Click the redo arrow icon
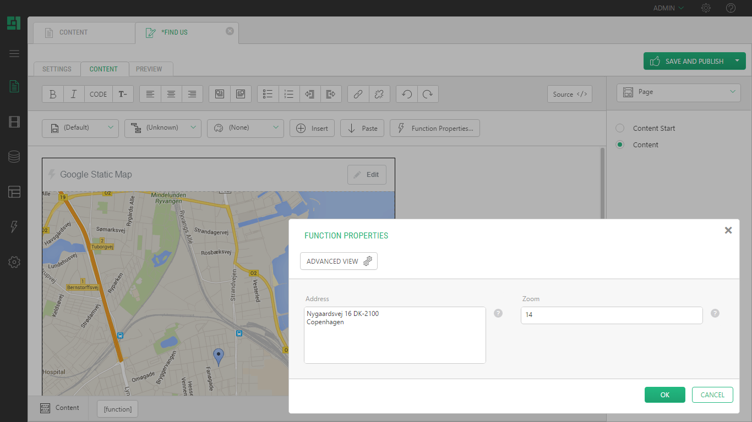The width and height of the screenshot is (752, 422). pos(428,94)
